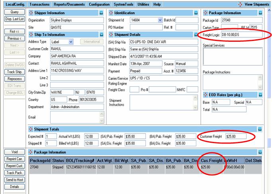Open the Address Type dropdown
Viewport: 272px width, 194px height.
(x=71, y=42)
